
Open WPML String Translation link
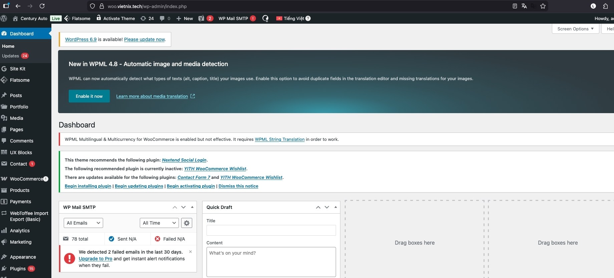pyautogui.click(x=280, y=140)
